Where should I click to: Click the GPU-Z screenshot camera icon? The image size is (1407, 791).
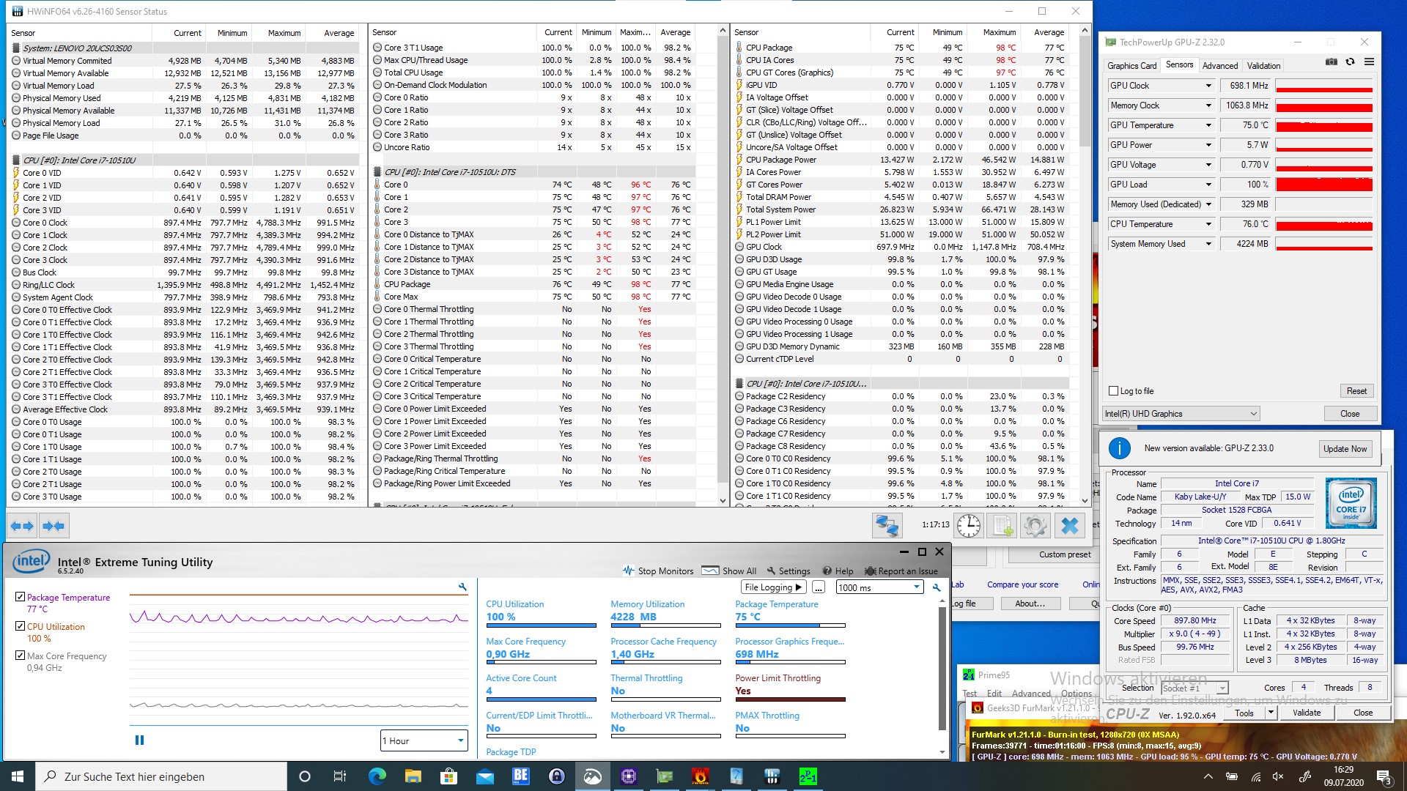pyautogui.click(x=1332, y=62)
